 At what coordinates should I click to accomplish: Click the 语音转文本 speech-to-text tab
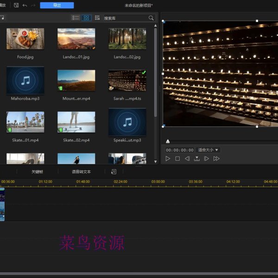81,171
